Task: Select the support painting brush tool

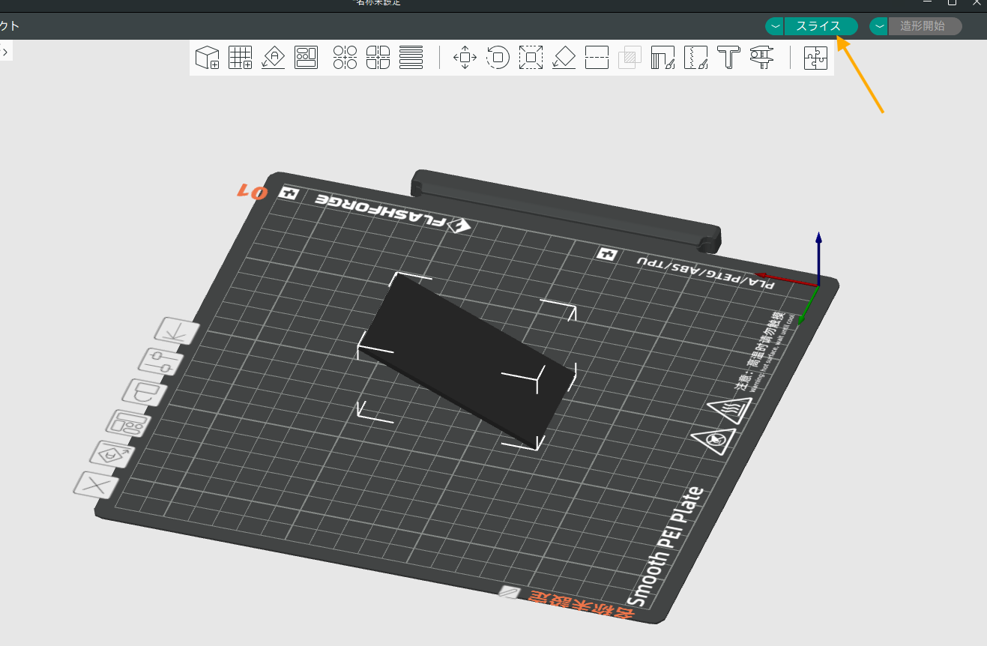Action: tap(663, 58)
